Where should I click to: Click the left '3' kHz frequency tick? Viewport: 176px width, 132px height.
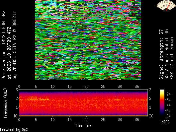(17, 90)
